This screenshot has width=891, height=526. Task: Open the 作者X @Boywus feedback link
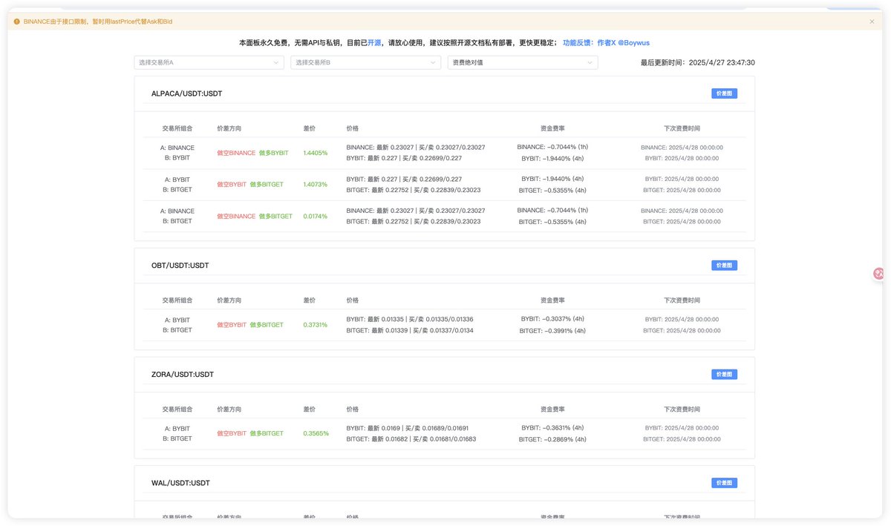click(x=623, y=43)
